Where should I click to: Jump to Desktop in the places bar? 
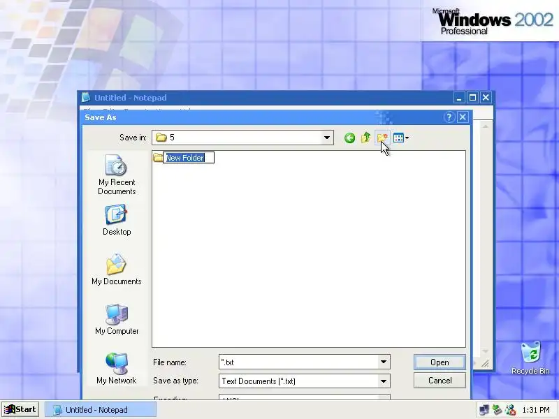coord(117,220)
